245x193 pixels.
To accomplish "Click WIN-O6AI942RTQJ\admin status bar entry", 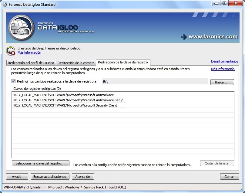I will (x=25, y=187).
